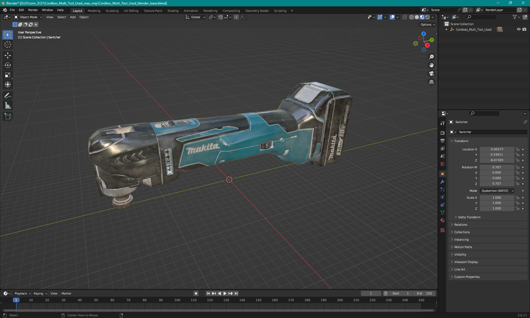Open the Render properties tab
Screen dimensions: 530x318
(x=442, y=133)
